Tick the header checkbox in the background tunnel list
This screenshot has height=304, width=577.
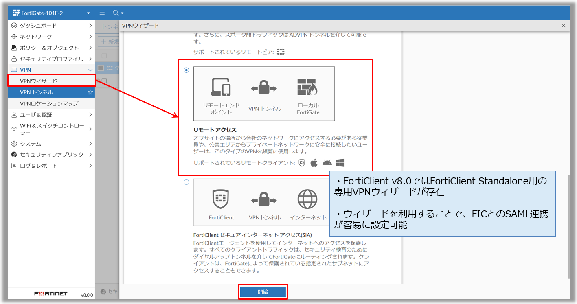point(104,55)
